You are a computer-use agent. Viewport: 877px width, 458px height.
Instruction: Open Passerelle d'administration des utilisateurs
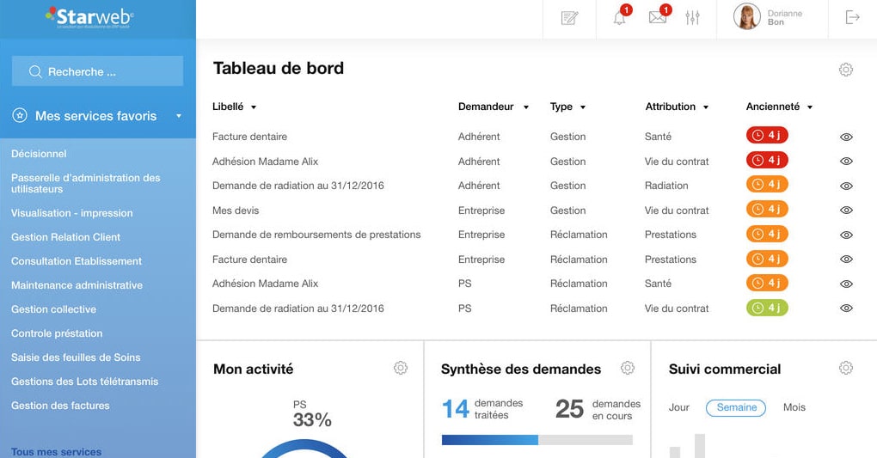[86, 183]
